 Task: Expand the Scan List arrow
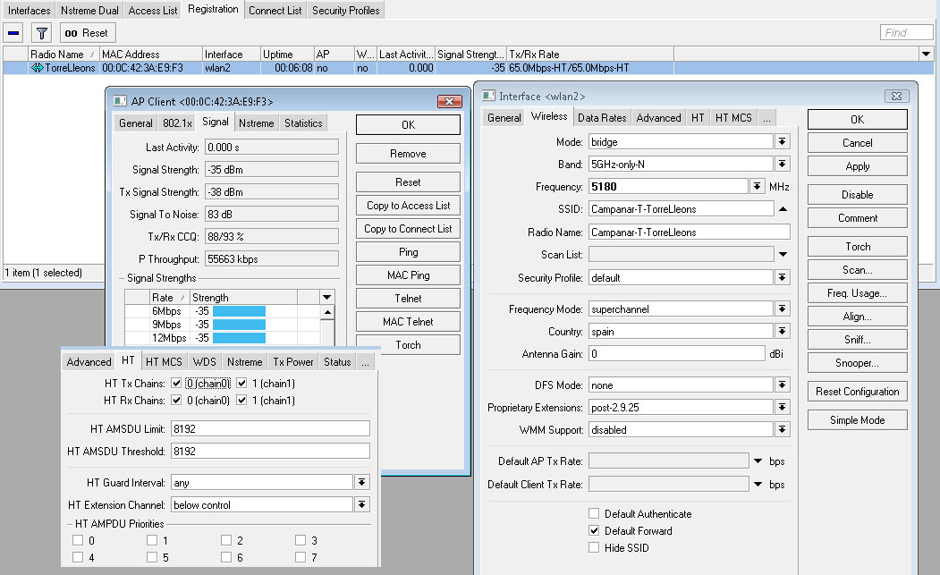coord(783,255)
